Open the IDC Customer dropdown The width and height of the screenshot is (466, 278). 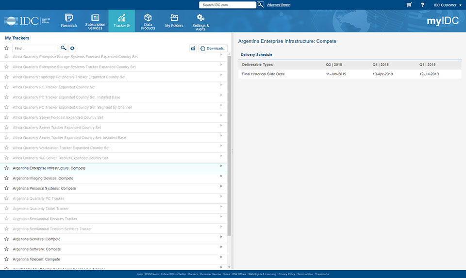(x=447, y=5)
